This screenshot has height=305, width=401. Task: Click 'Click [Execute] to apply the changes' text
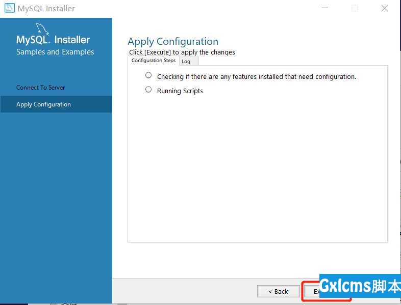[182, 52]
